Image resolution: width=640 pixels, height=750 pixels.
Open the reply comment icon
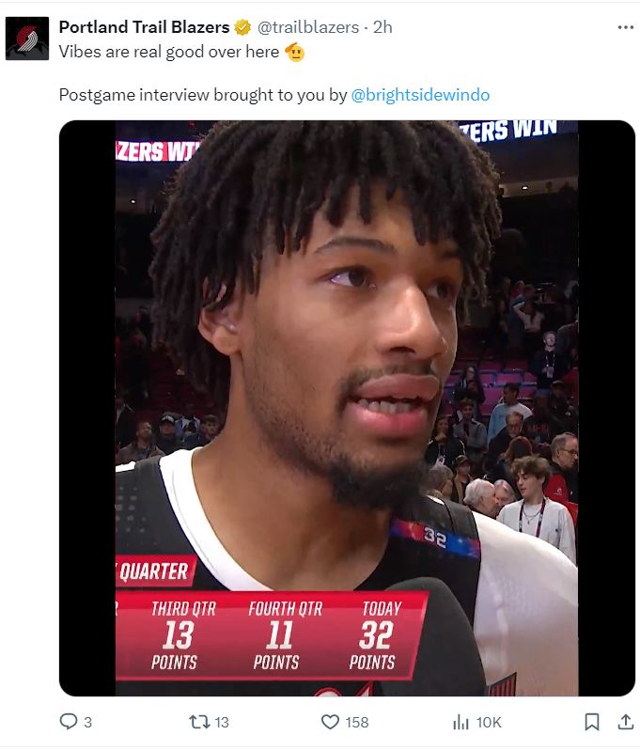69,721
